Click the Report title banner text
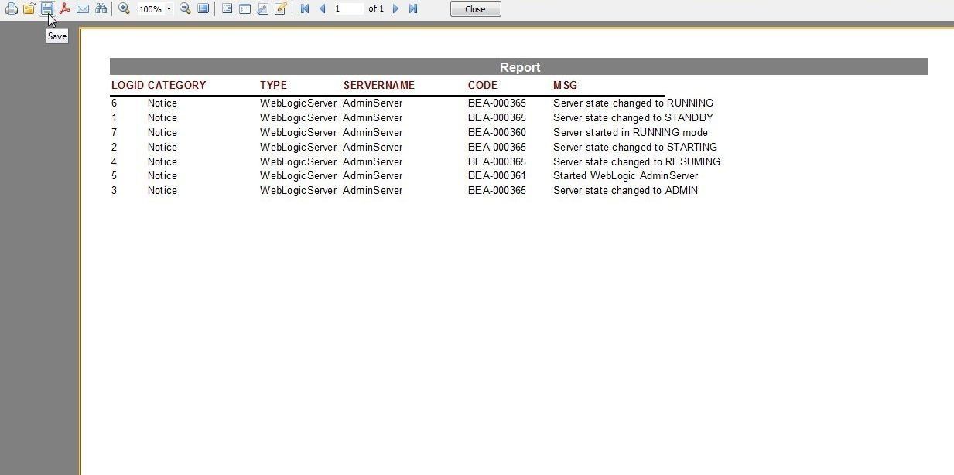The height and width of the screenshot is (475, 954). [x=520, y=67]
